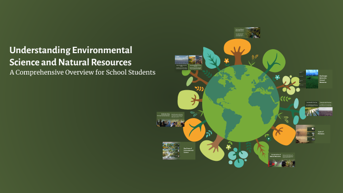Open the Challenges Related to Natural Resources slide
Image resolution: width=343 pixels, height=193 pixels.
[315, 79]
